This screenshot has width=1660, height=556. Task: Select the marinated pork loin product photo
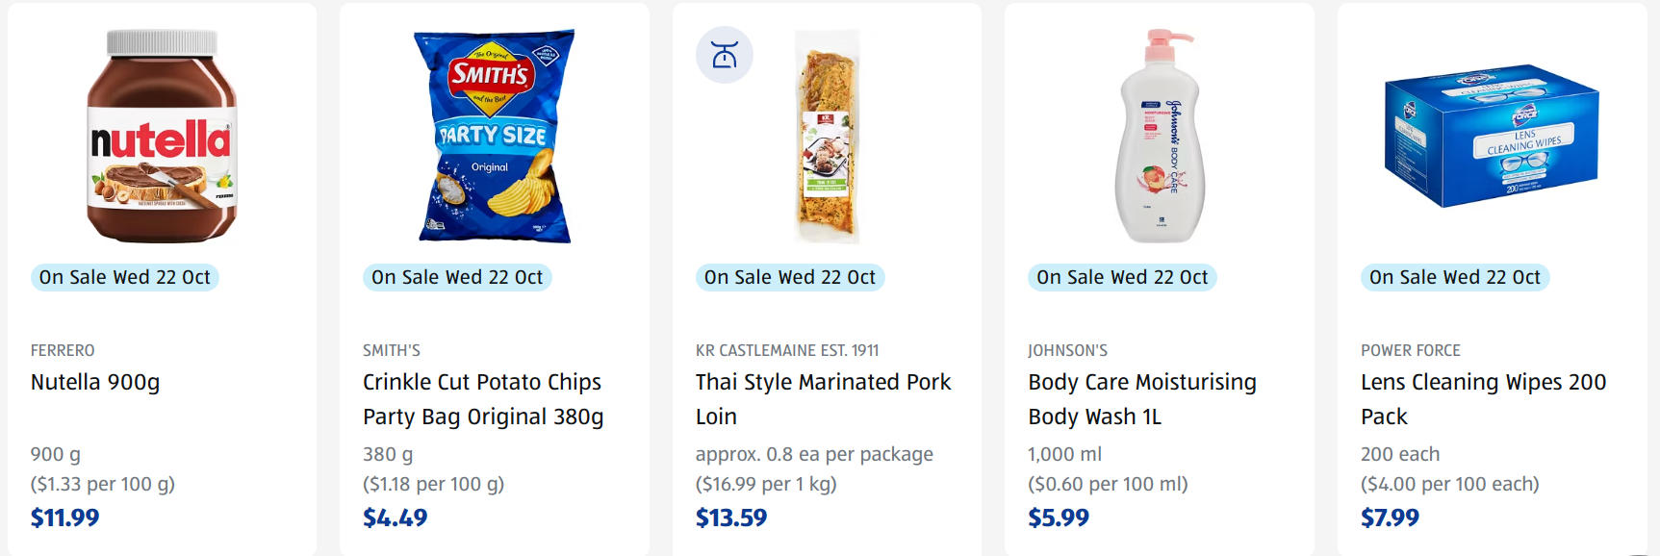pos(828,137)
